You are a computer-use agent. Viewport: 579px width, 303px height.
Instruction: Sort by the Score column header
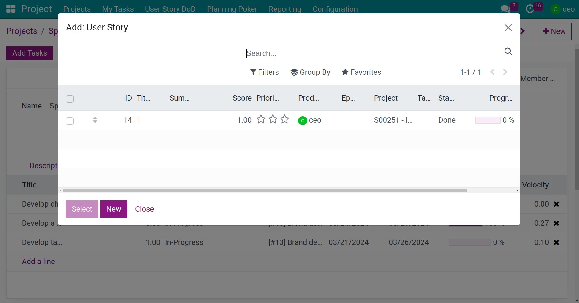coord(242,98)
